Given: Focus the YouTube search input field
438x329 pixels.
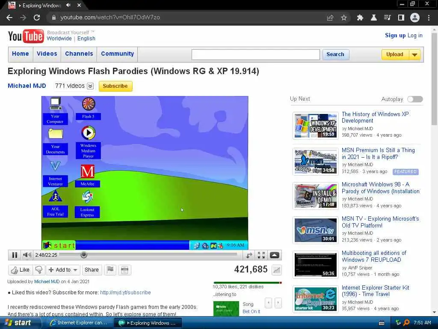Looking at the screenshot, I should point(256,54).
